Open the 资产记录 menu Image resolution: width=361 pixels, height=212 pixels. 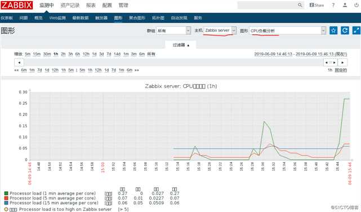[70, 5]
